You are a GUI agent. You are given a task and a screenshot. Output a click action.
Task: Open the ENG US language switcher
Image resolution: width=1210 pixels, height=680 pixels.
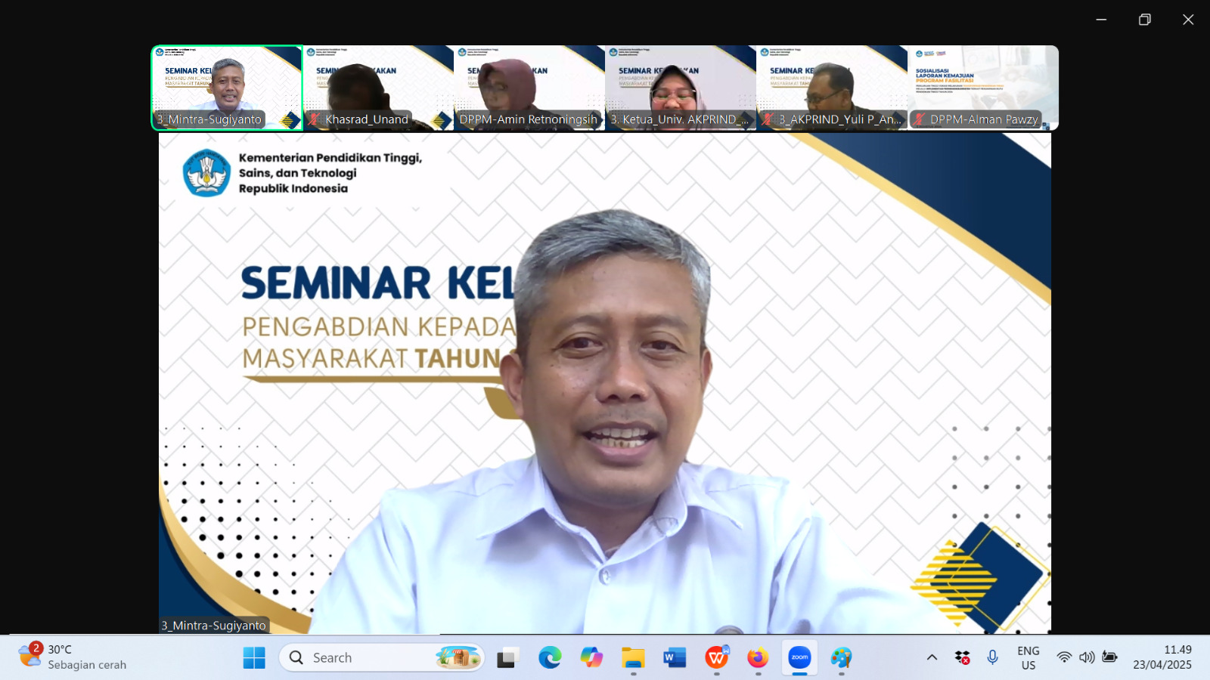pos(1028,657)
